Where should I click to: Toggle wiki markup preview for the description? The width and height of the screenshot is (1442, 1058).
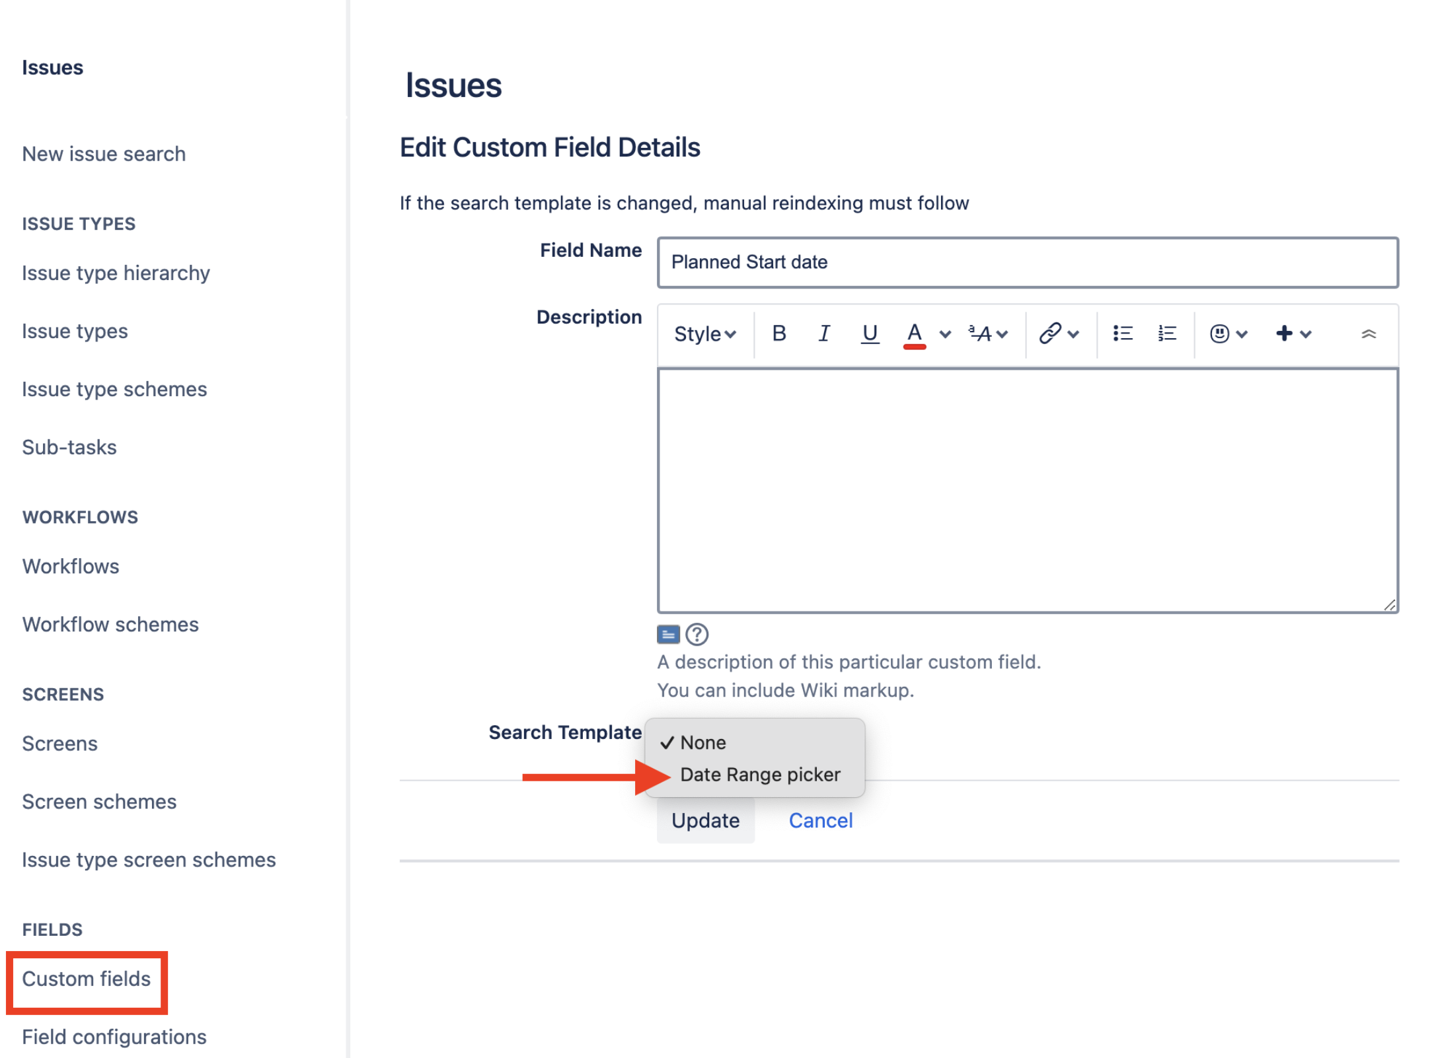pyautogui.click(x=668, y=634)
